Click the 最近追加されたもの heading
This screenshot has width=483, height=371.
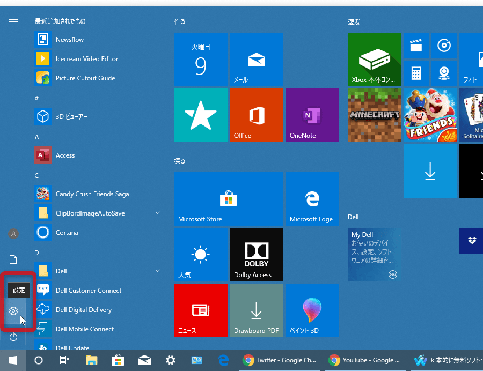[60, 21]
